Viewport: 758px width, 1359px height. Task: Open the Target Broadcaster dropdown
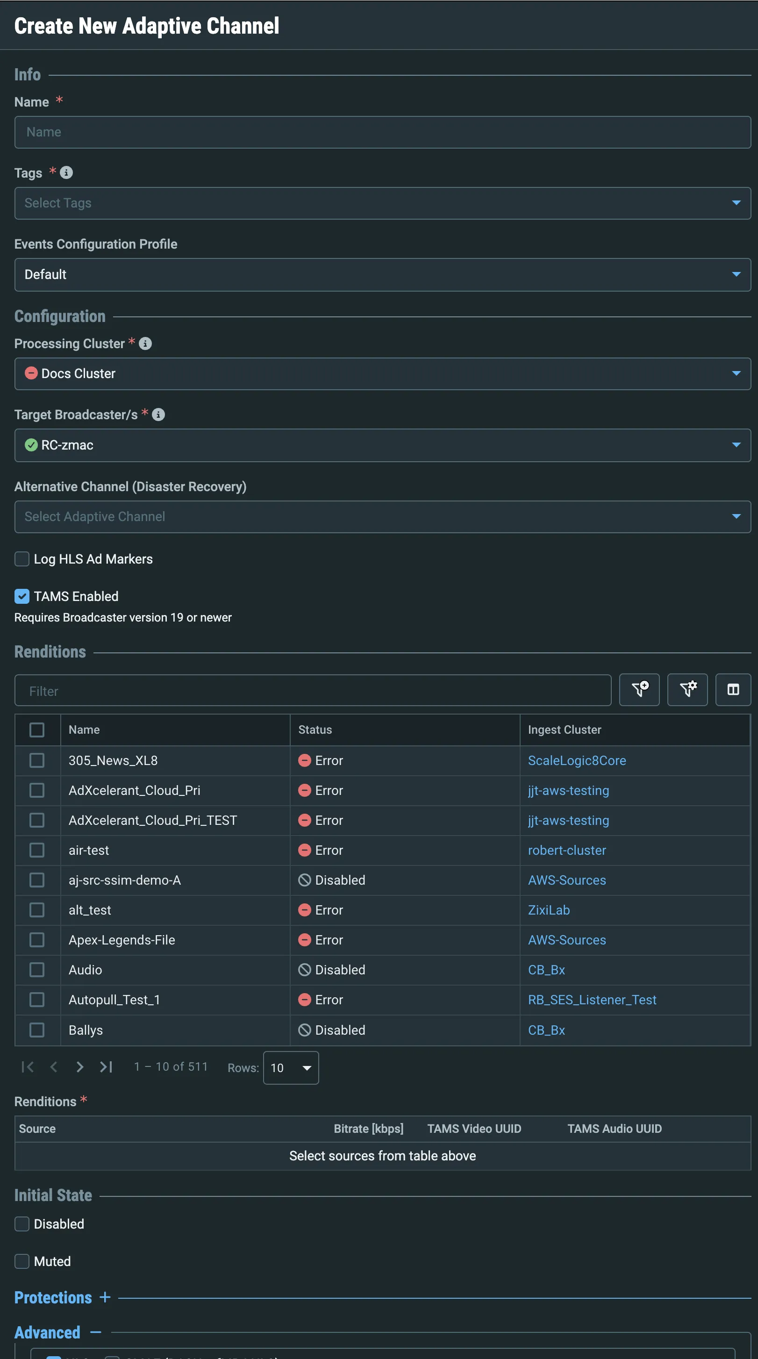point(382,445)
